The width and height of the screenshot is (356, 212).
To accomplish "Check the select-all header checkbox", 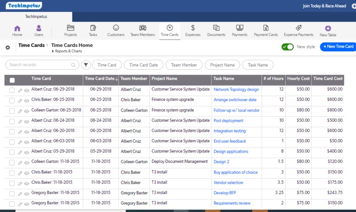I will pos(12,80).
